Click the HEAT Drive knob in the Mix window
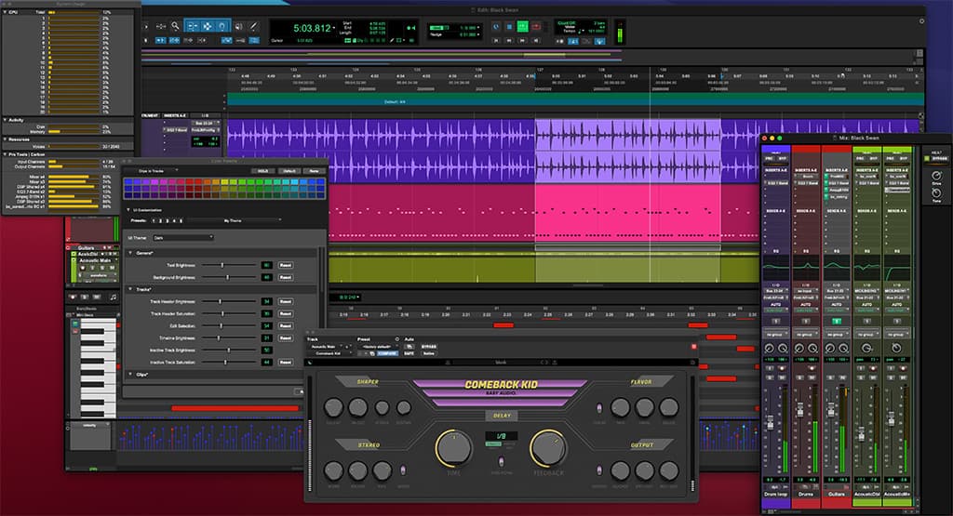The height and width of the screenshot is (516, 953). click(x=937, y=176)
